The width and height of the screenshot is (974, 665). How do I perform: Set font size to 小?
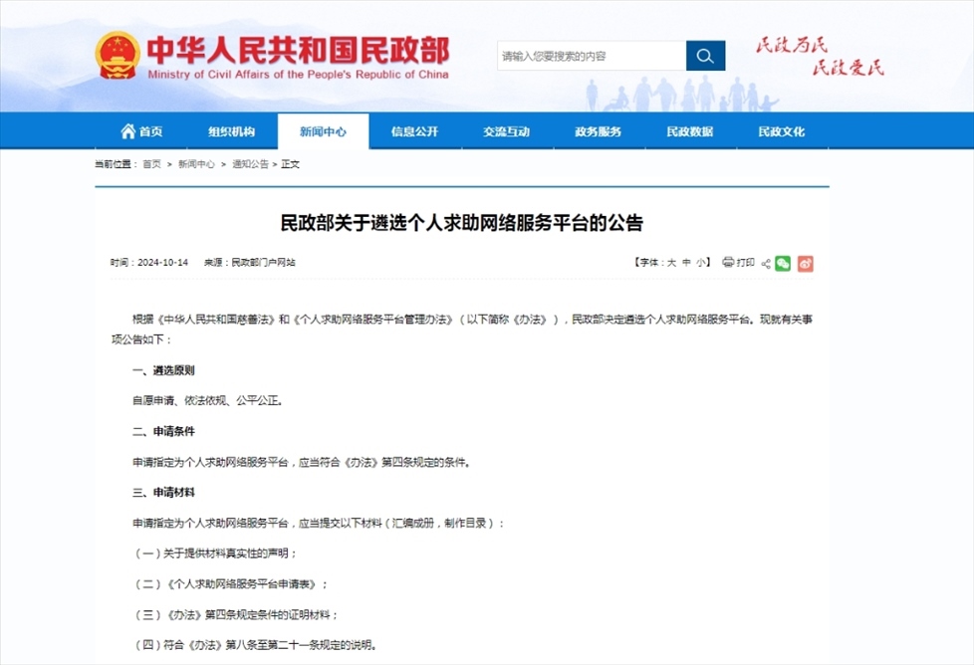pos(701,263)
